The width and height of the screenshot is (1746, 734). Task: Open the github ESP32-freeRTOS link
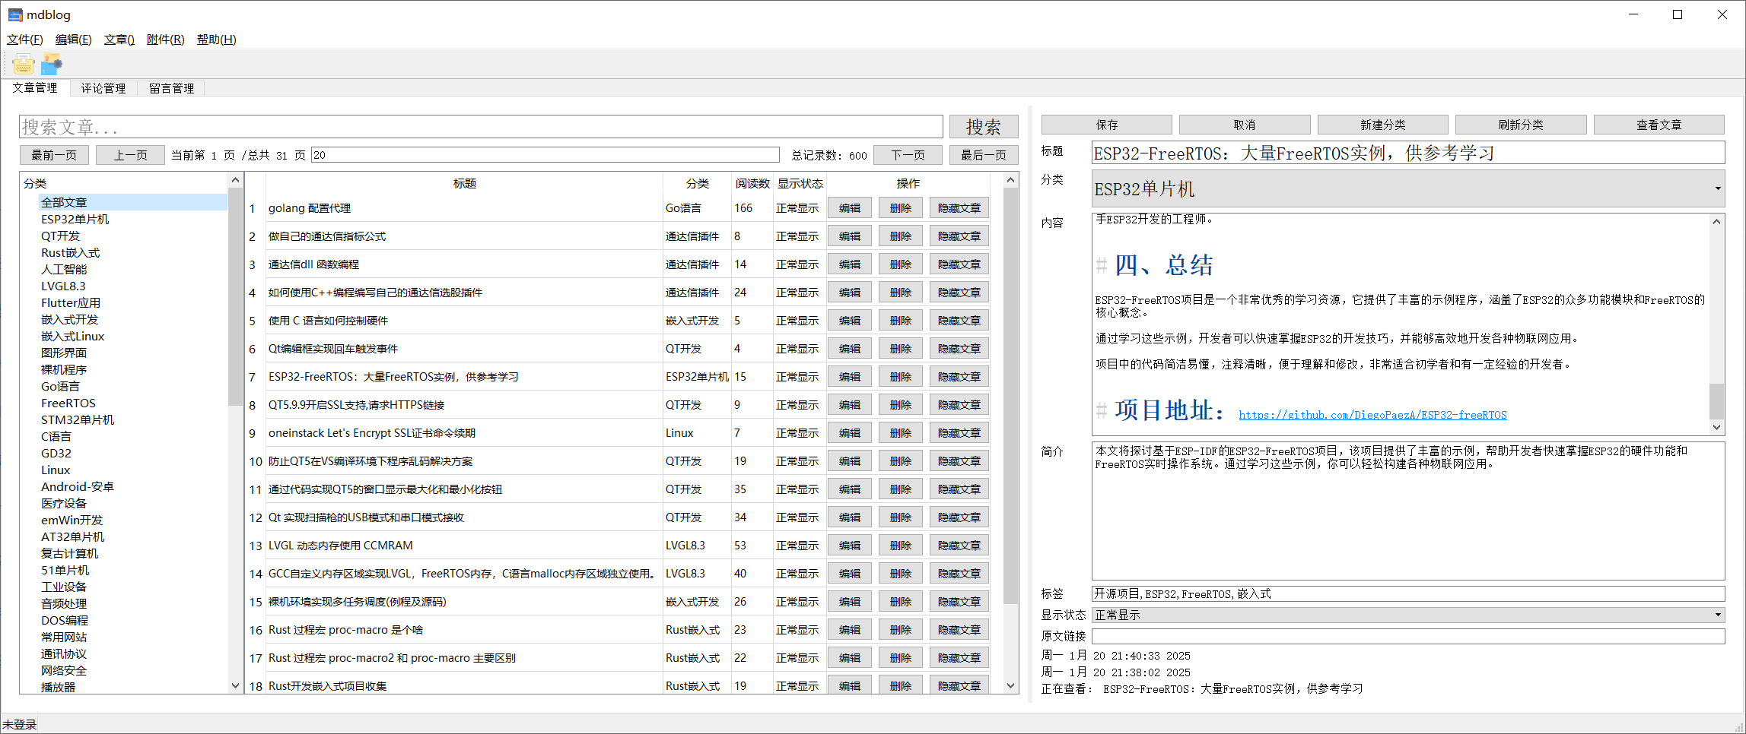tap(1372, 415)
